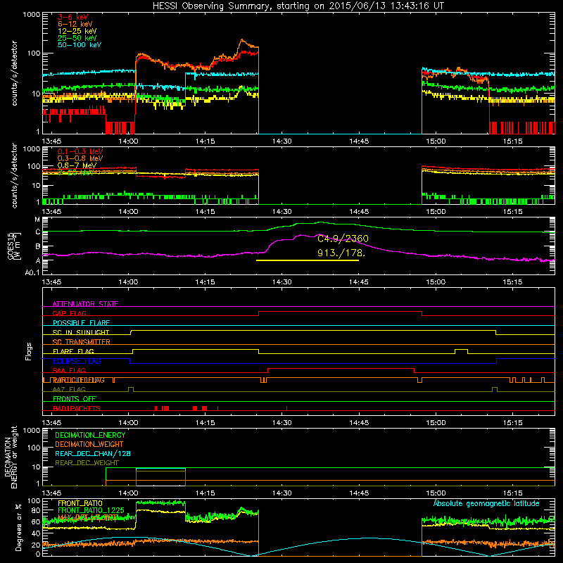Click 14:15 tick label below the top count-rate panel
Image resolution: width=563 pixels, height=563 pixels.
pos(205,141)
